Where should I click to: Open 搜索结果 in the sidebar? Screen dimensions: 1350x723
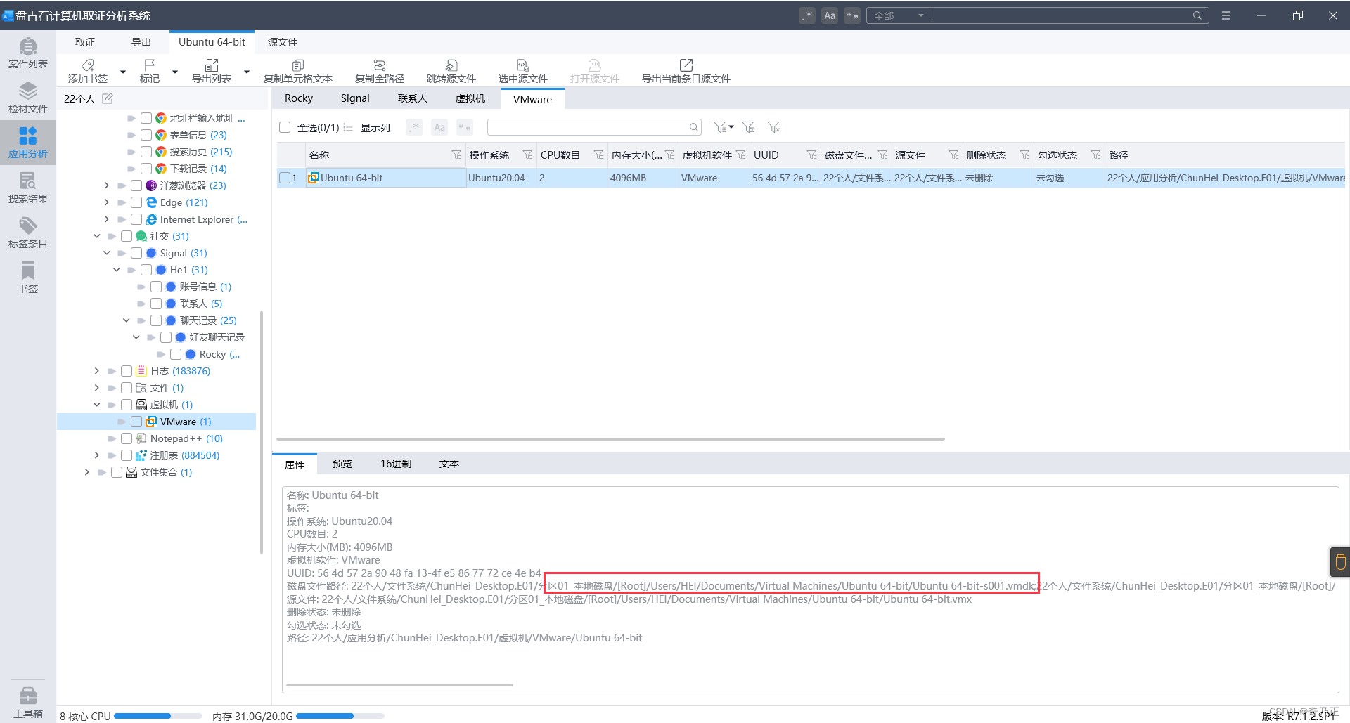pyautogui.click(x=28, y=188)
